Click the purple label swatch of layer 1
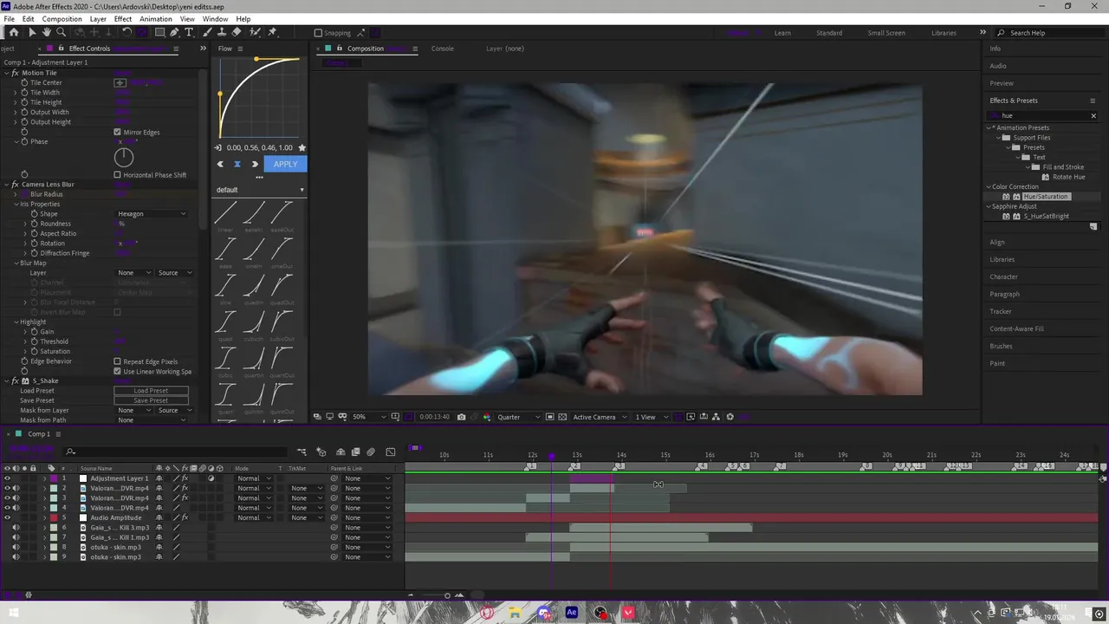 pyautogui.click(x=54, y=478)
